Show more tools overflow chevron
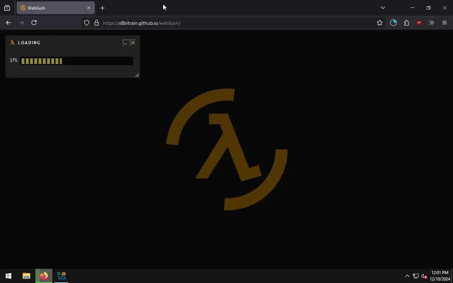The width and height of the screenshot is (453, 283). pos(431,23)
